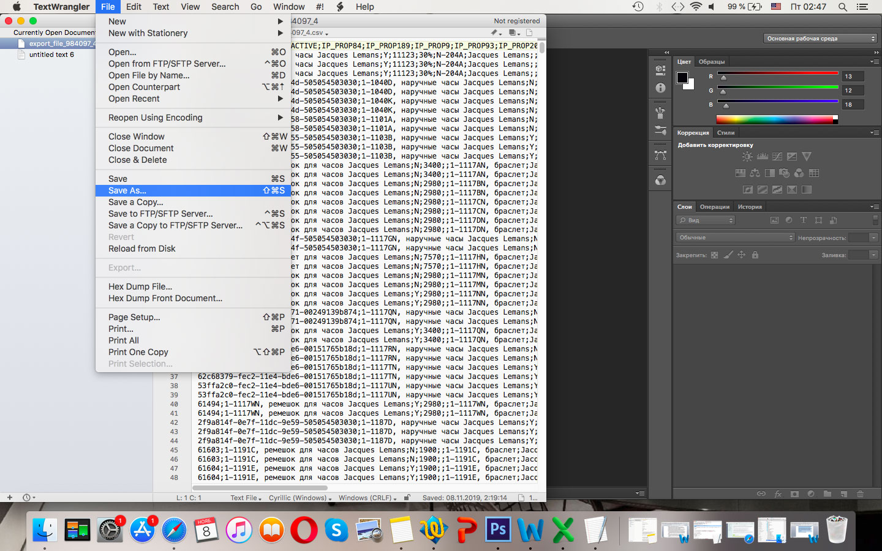Open the Channels panel icon
This screenshot has height=551, width=882.
pos(660,181)
